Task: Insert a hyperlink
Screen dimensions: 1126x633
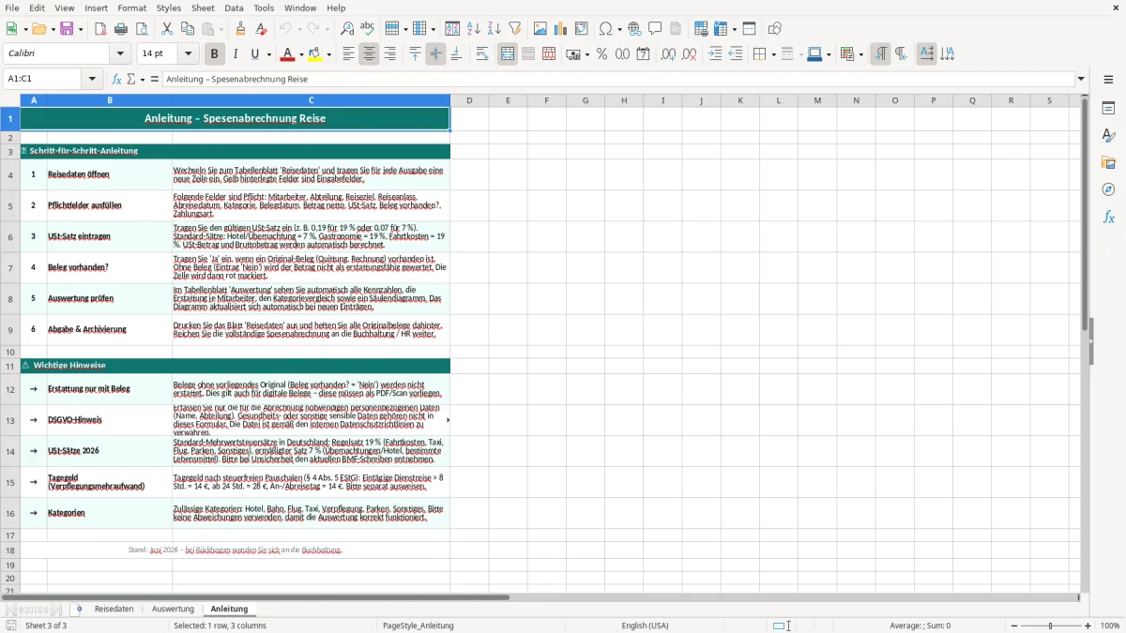Action: [x=634, y=29]
